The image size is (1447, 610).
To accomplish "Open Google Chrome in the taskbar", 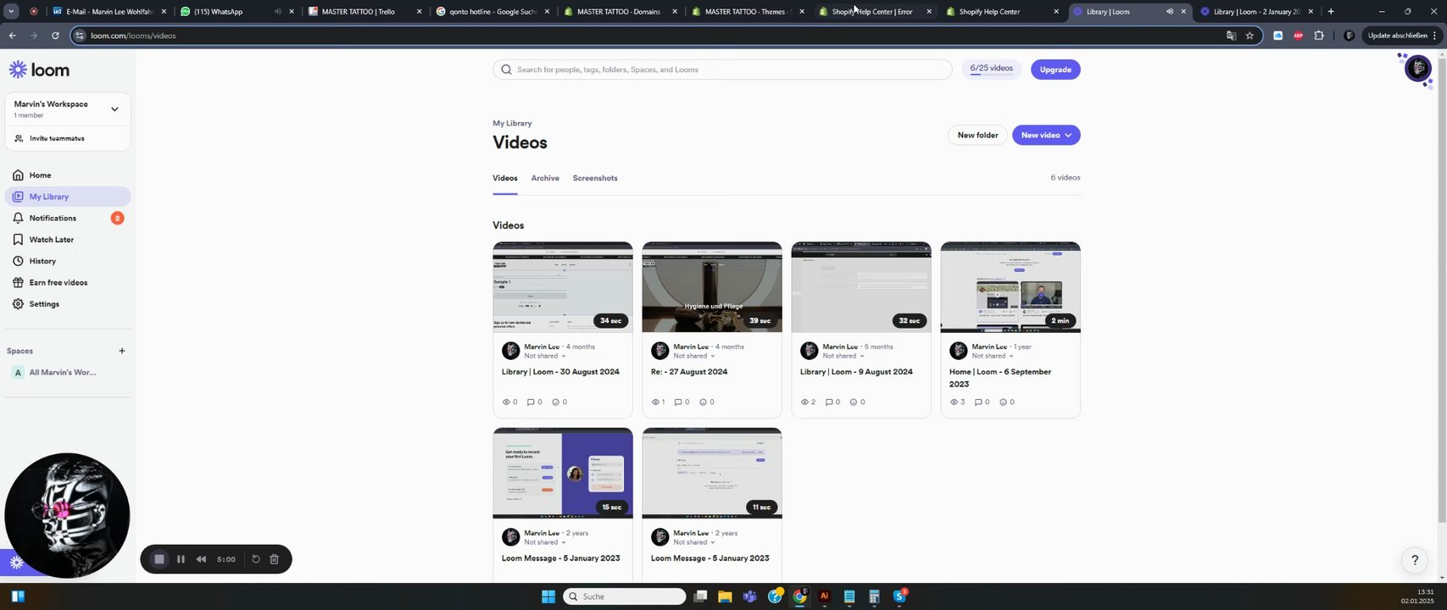I will coord(799,596).
